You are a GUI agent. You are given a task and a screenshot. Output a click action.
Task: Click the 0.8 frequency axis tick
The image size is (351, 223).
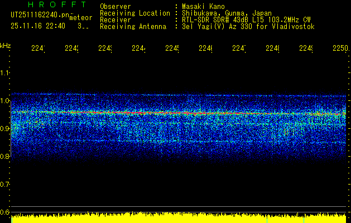pos(5,156)
